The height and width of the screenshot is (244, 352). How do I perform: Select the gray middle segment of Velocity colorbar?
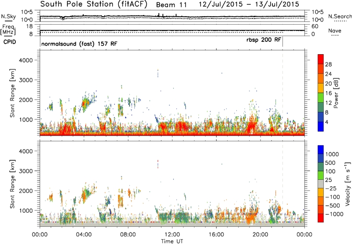pos(321,184)
